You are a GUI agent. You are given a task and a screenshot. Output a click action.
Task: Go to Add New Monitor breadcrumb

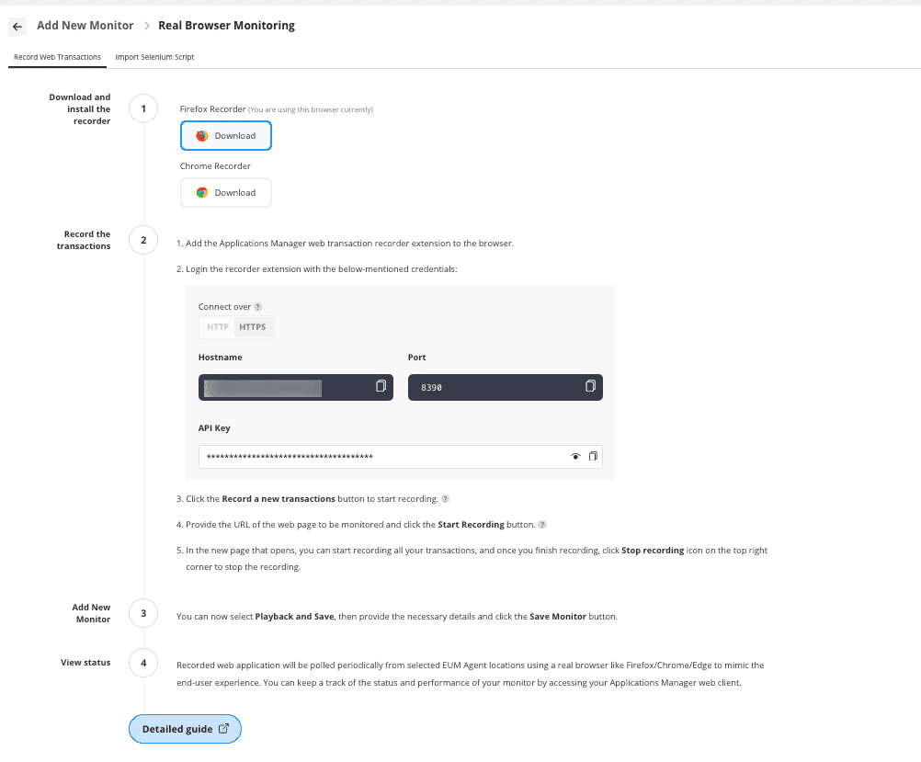85,26
